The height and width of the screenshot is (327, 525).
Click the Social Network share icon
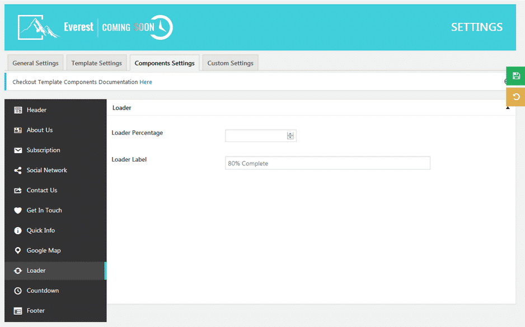(18, 170)
